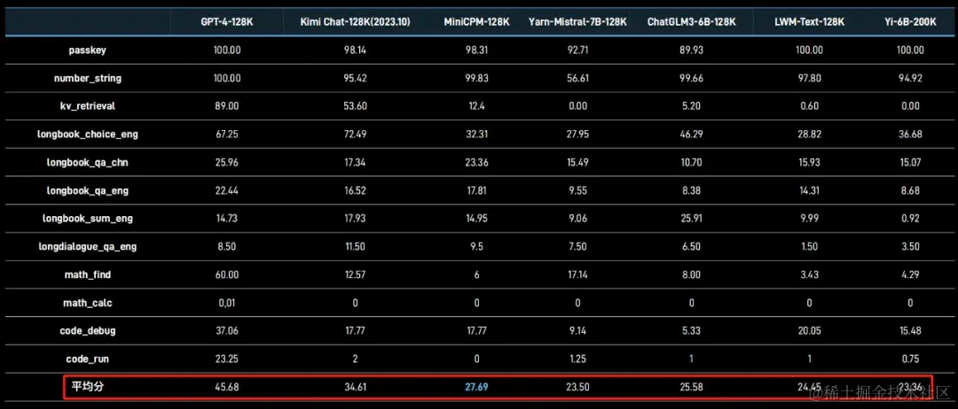This screenshot has width=958, height=409.
Task: Select the longbook_qa_eng score 22.44
Action: coord(227,191)
